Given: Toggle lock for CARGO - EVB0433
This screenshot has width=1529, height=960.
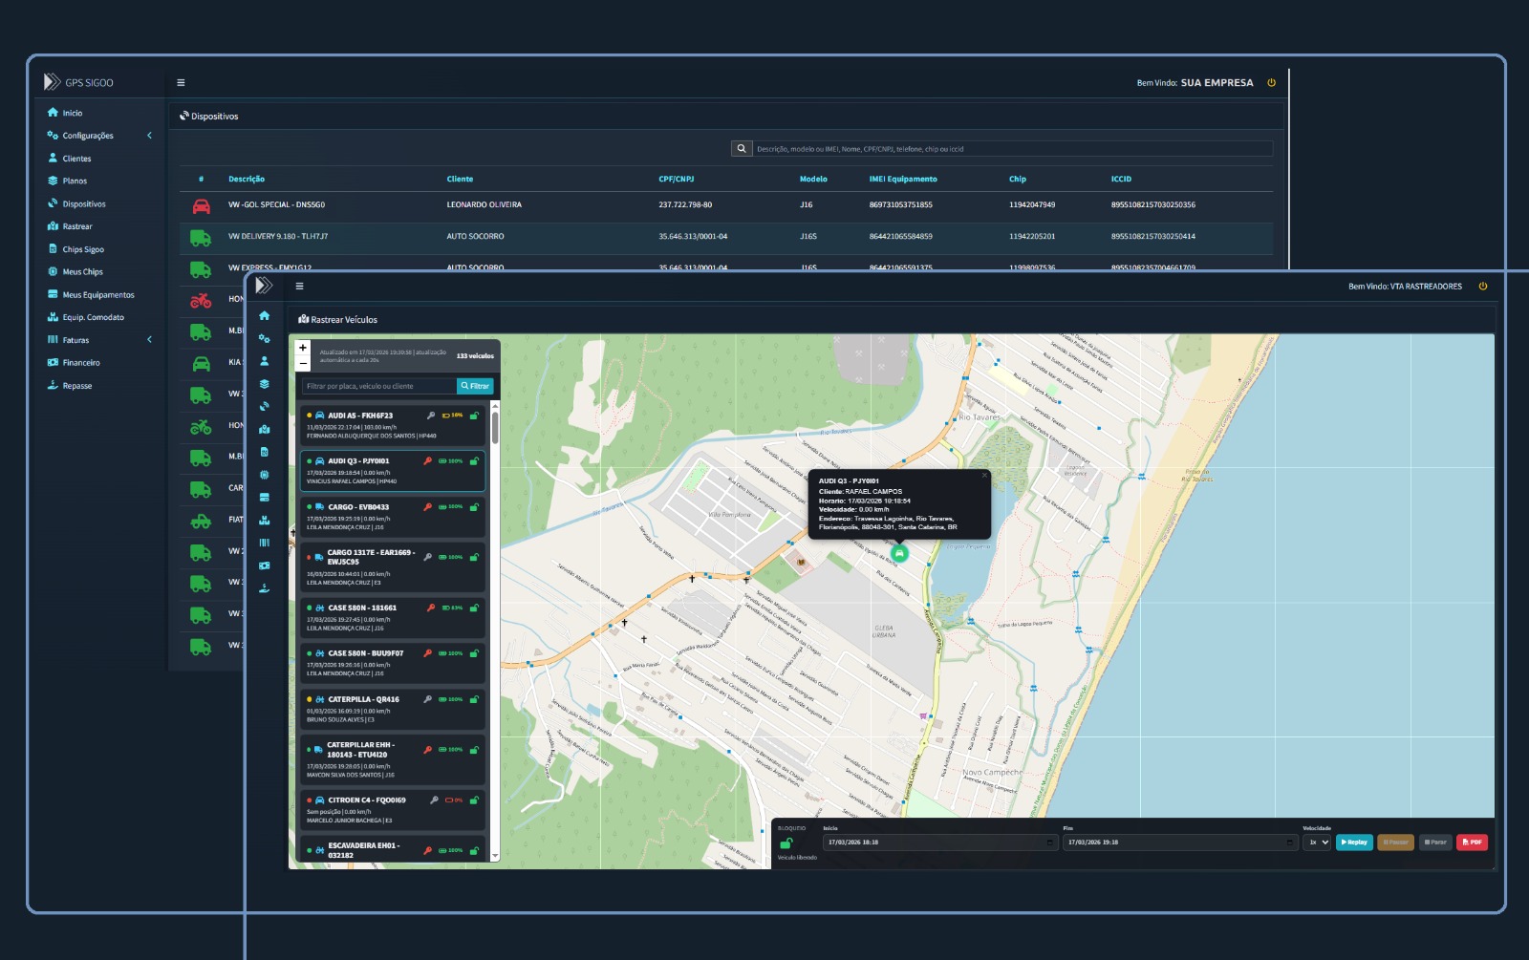Looking at the screenshot, I should point(474,507).
